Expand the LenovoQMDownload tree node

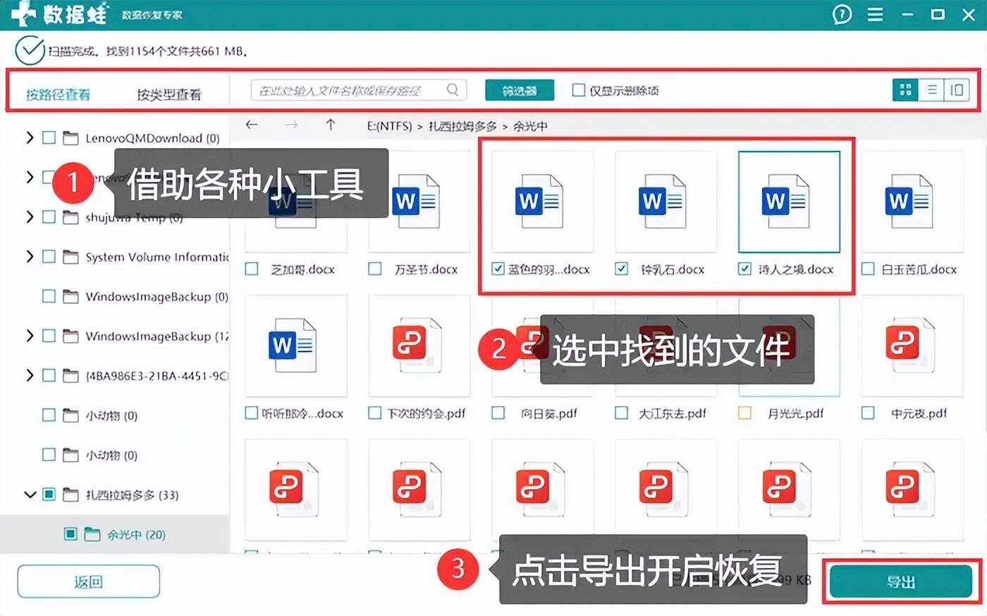(30, 138)
